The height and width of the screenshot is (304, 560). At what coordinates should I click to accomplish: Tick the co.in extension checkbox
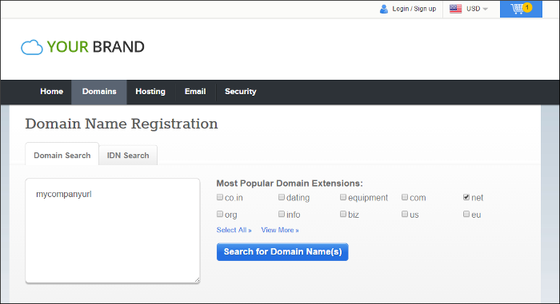[220, 197]
